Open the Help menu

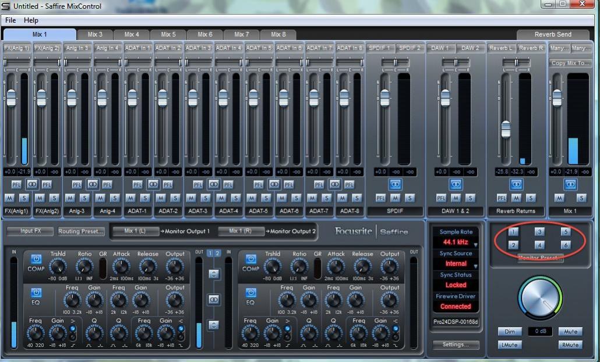[x=31, y=20]
